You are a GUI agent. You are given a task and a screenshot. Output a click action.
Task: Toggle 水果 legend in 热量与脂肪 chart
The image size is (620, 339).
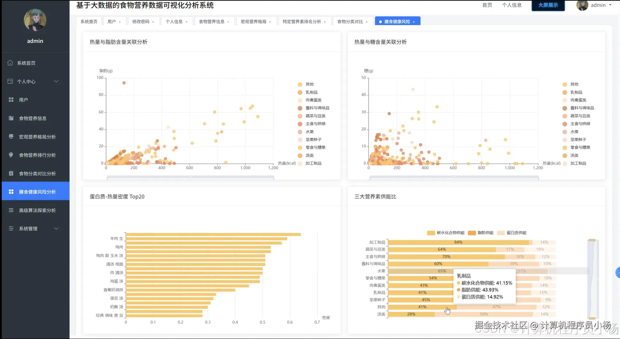click(306, 132)
